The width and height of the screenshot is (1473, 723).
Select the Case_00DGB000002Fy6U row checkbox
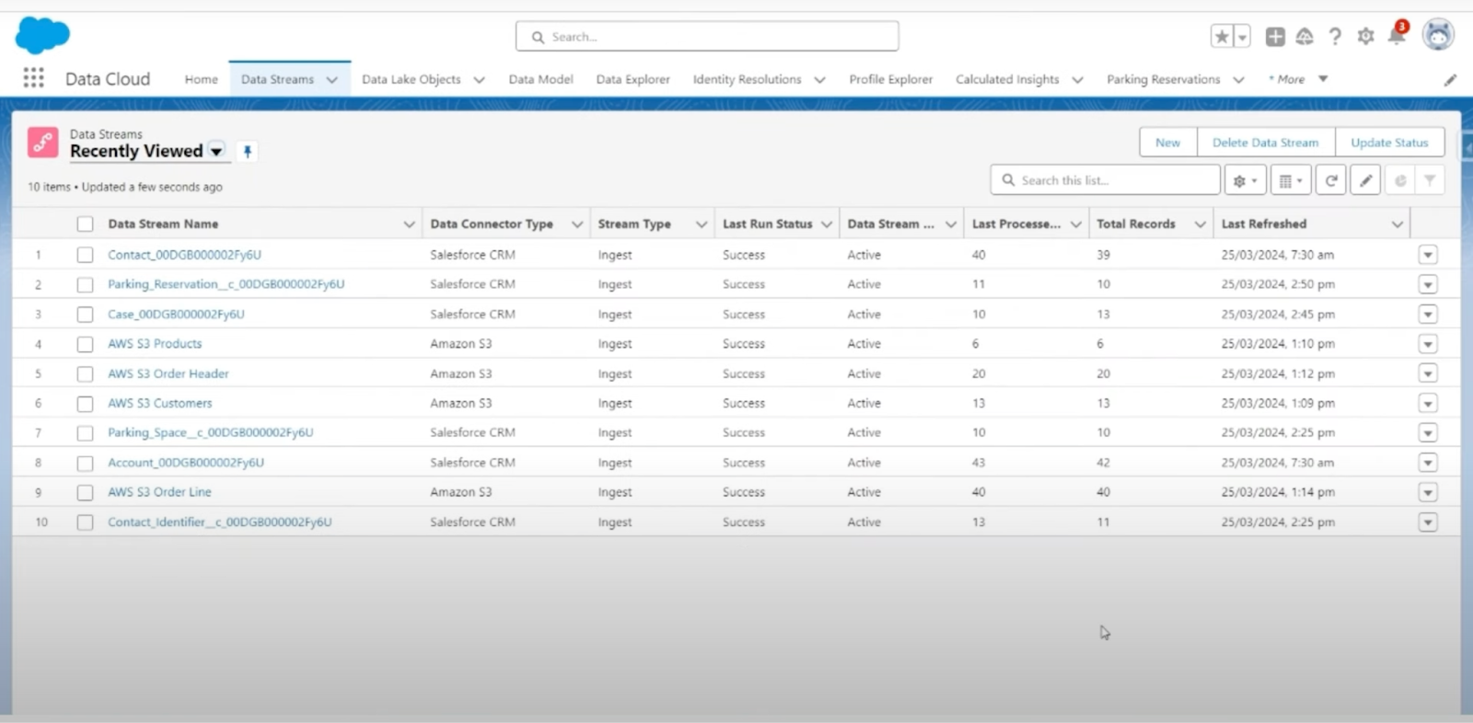click(85, 315)
